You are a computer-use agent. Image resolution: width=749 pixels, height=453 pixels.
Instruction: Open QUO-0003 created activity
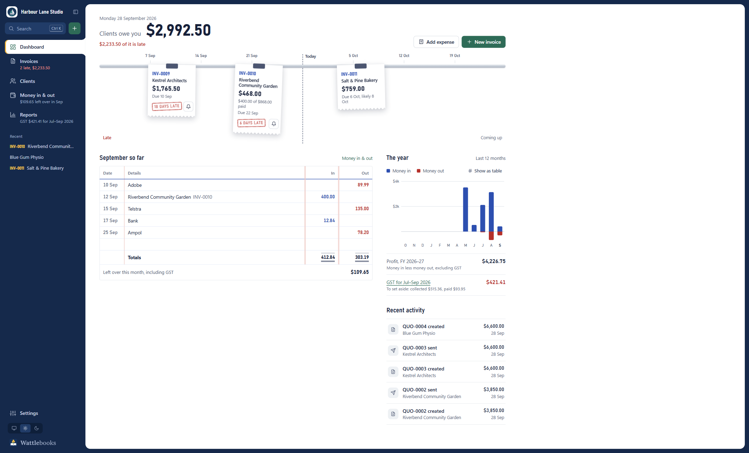pyautogui.click(x=446, y=372)
